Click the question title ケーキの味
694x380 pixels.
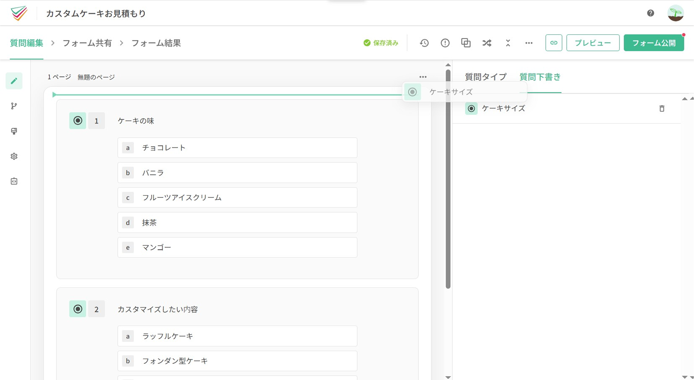click(x=136, y=121)
